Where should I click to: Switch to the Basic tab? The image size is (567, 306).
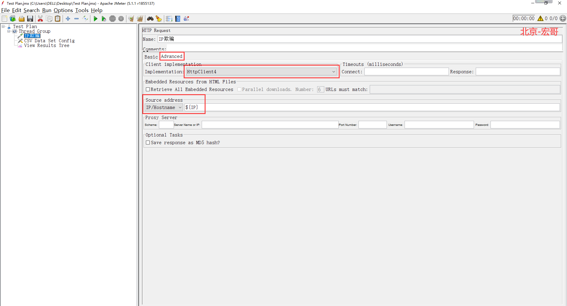point(151,57)
